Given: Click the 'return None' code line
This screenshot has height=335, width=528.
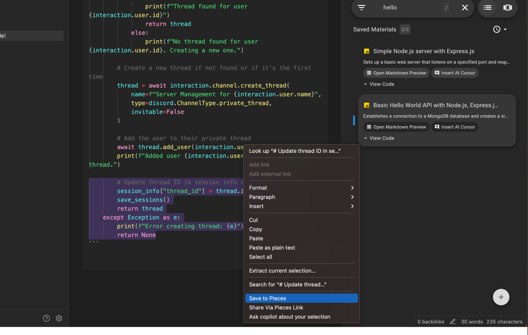Looking at the screenshot, I should coord(136,235).
